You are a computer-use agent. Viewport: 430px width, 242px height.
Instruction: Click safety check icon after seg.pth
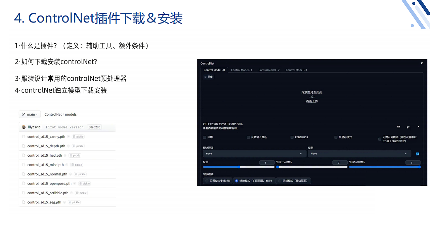tap(64, 202)
